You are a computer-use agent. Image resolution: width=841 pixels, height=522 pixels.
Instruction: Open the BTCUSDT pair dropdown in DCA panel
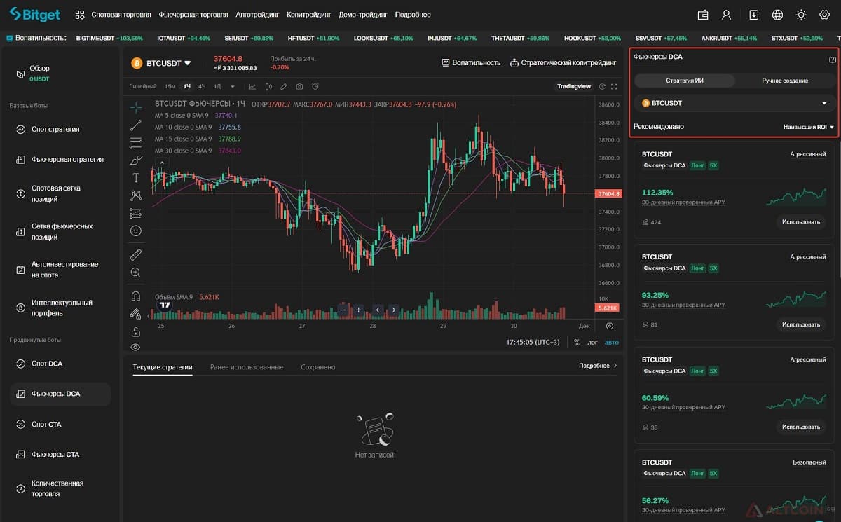pyautogui.click(x=734, y=103)
